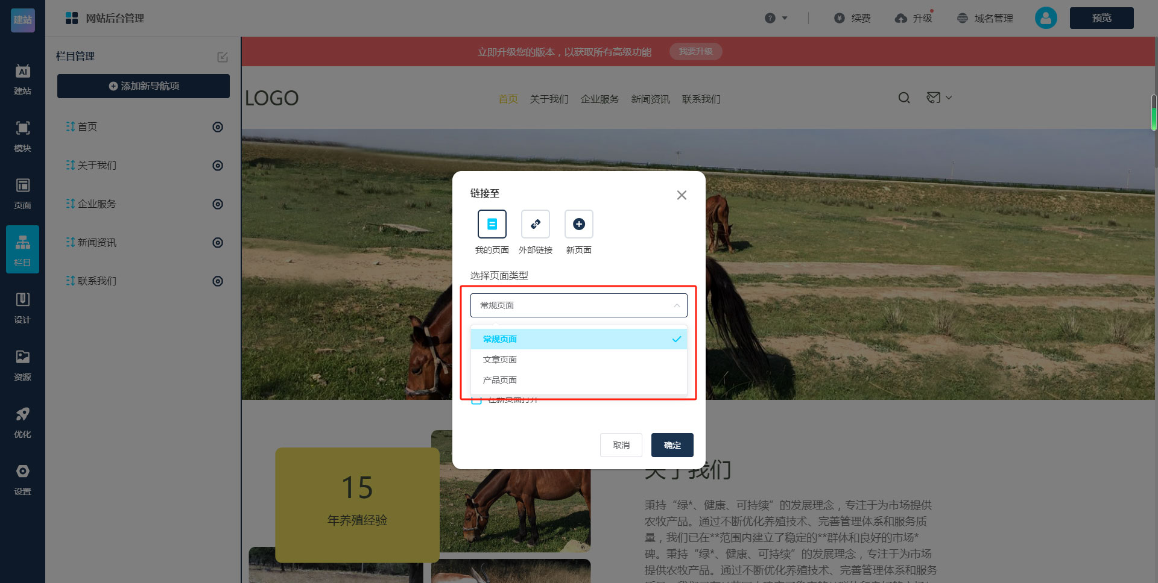This screenshot has height=583, width=1158.
Task: Expand the help question mark dropdown
Action: [776, 18]
